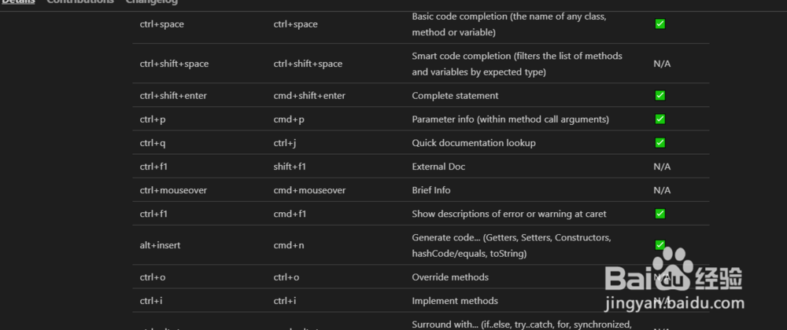Select the shift+f1 shortcut cell
The width and height of the screenshot is (787, 330).
click(290, 167)
